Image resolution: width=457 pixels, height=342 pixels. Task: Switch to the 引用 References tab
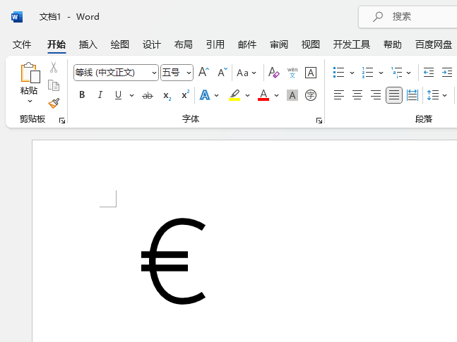(215, 44)
